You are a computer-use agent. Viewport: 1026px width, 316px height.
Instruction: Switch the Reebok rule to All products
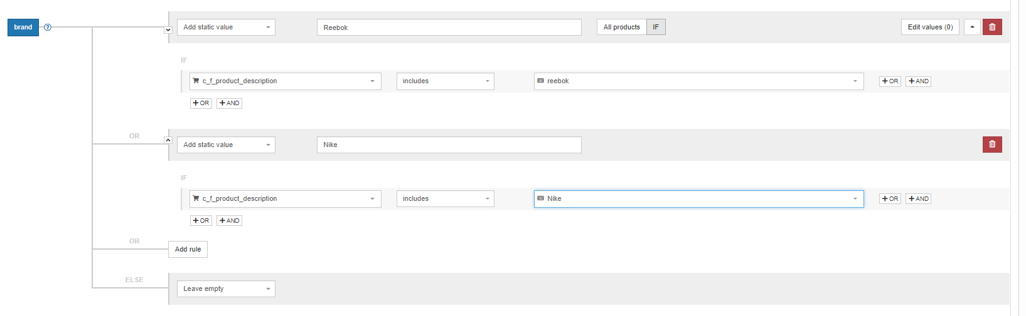(x=621, y=28)
